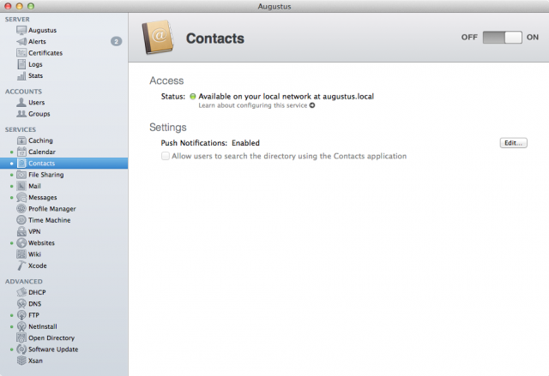Open the File Sharing service icon
Screen dimensions: 549x376
pos(21,175)
